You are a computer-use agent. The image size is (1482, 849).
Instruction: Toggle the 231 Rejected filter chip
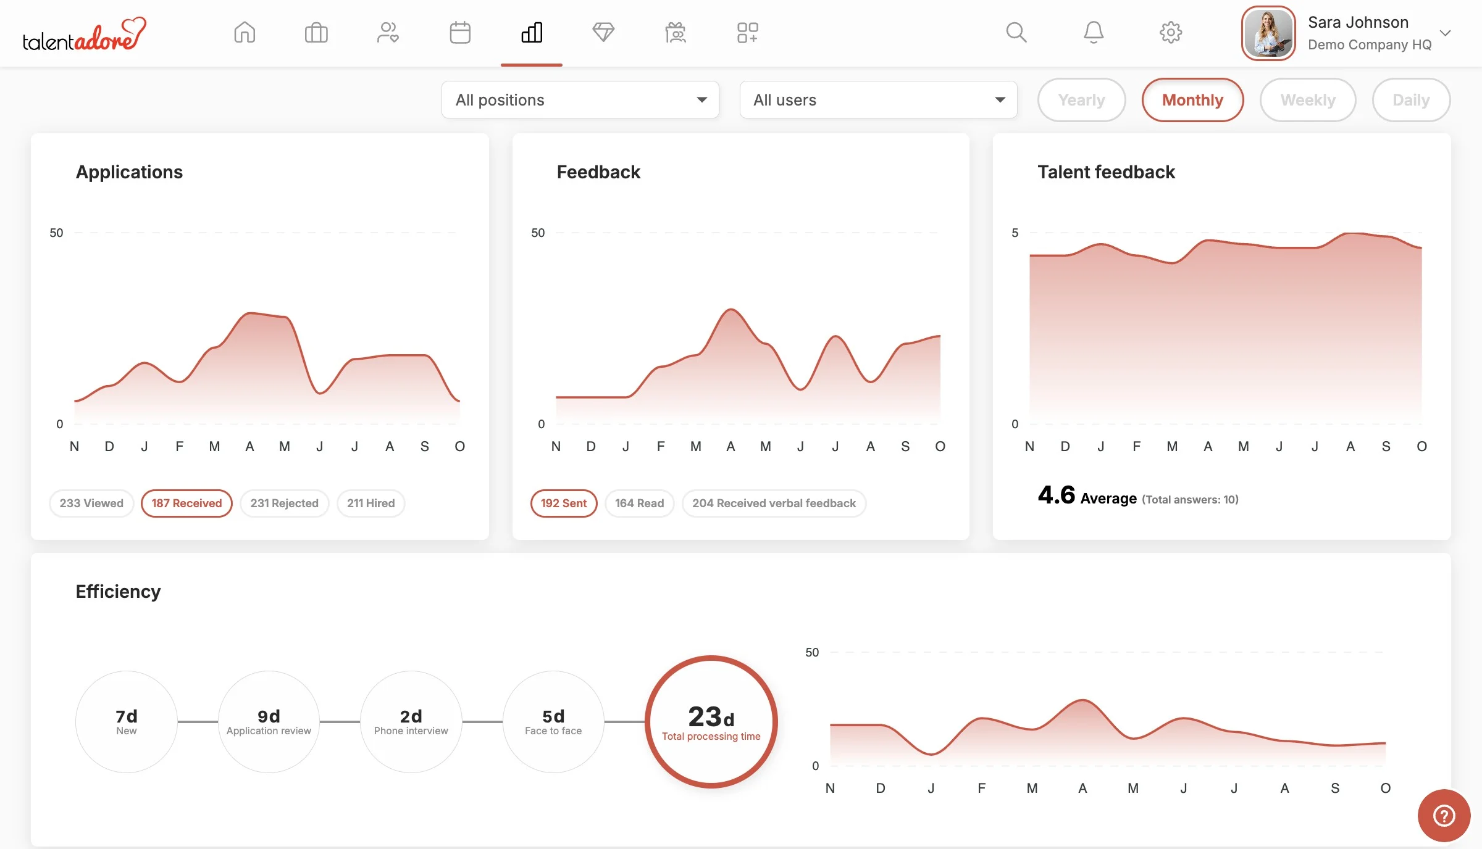tap(284, 503)
